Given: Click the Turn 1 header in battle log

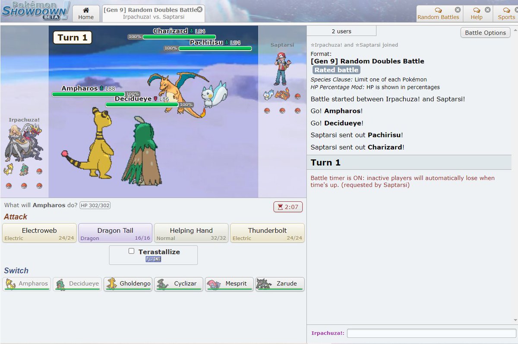Looking at the screenshot, I should tap(409, 163).
